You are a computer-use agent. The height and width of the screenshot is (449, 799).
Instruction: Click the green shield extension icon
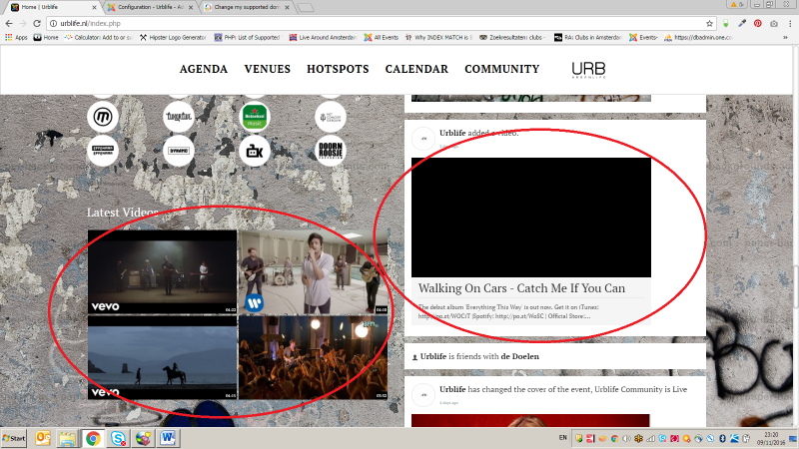coord(726,23)
